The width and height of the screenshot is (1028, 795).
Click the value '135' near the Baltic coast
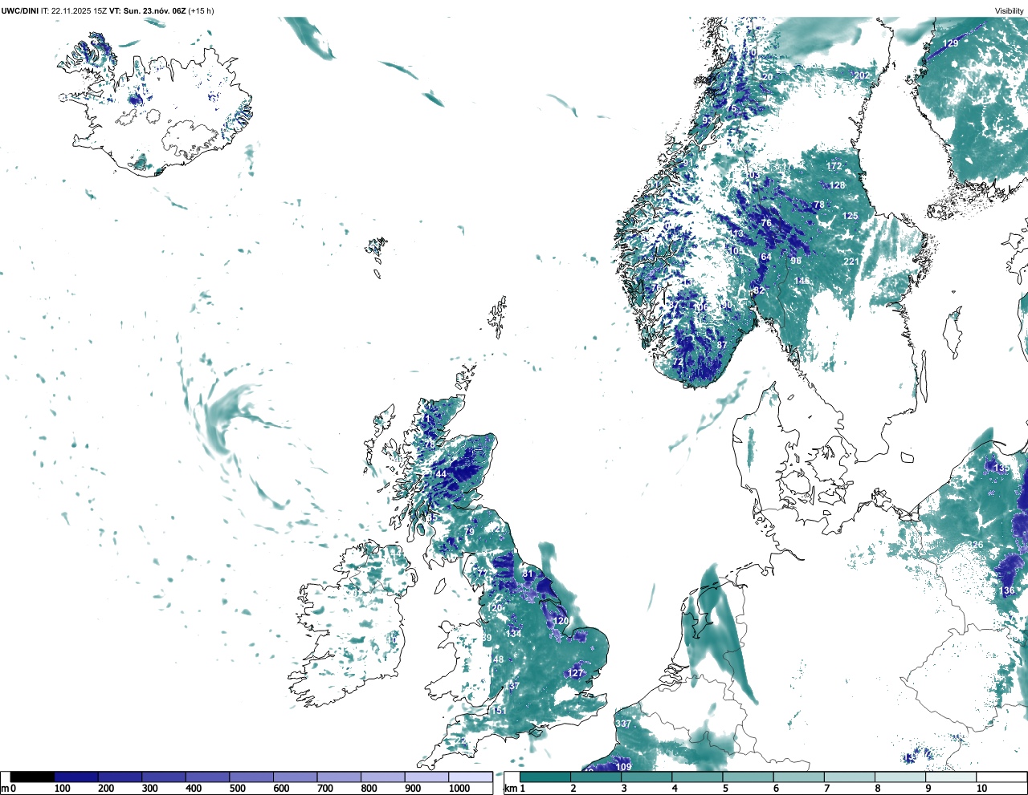[1001, 468]
